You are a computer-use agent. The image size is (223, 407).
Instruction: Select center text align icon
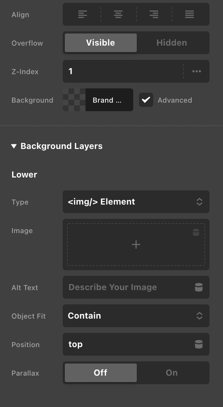(118, 14)
